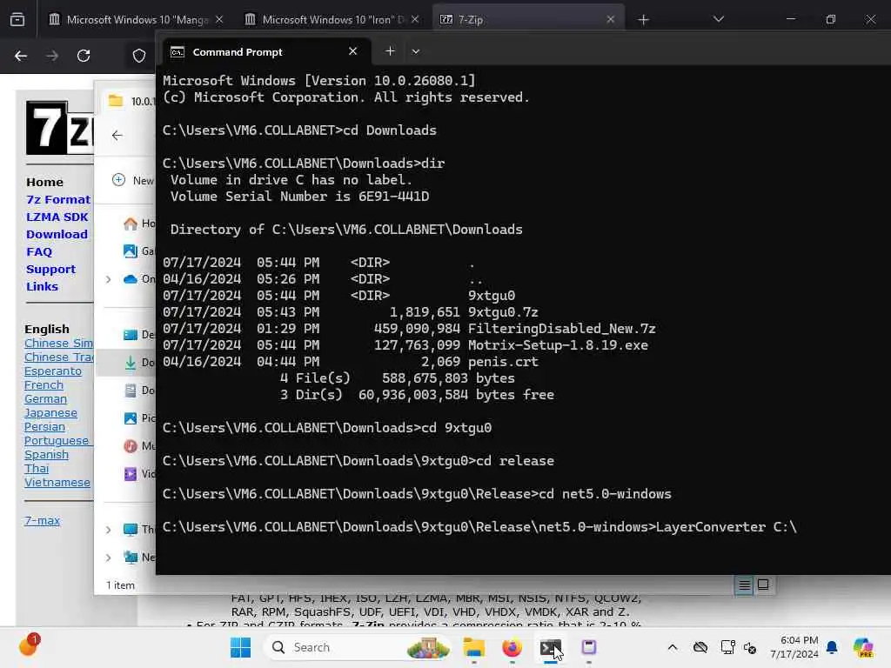Switch language to Vietnamese
891x668 pixels.
pos(57,482)
